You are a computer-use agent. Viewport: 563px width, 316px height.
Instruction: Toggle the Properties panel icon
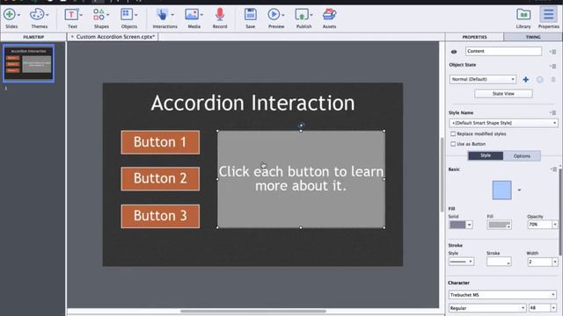548,15
